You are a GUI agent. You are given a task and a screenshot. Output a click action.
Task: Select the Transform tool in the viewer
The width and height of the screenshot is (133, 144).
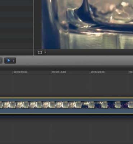[40, 53]
